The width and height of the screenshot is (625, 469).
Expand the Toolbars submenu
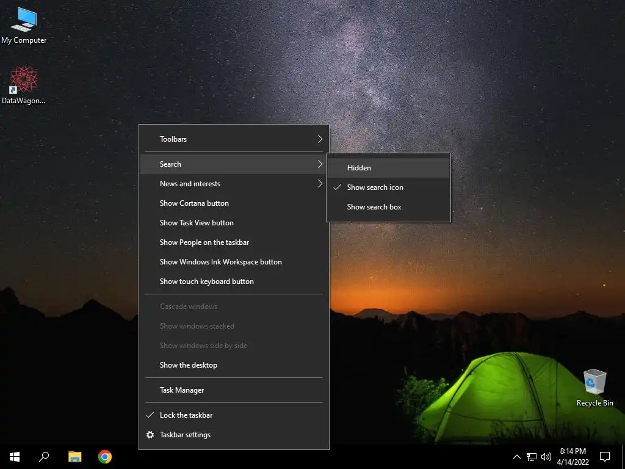pyautogui.click(x=234, y=139)
